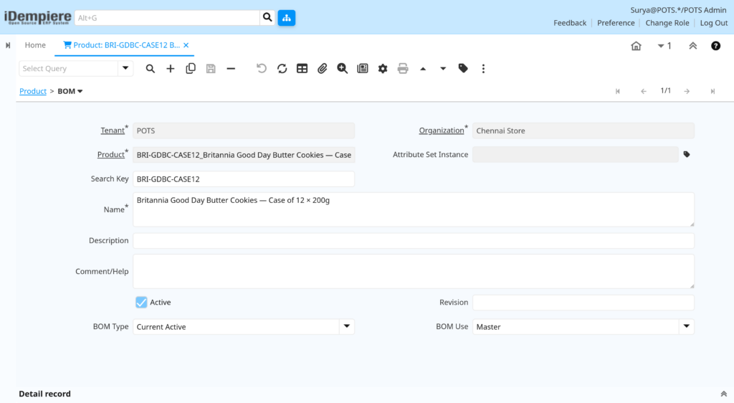Image resolution: width=734 pixels, height=403 pixels.
Task: Expand the Detail record panel
Action: 724,394
